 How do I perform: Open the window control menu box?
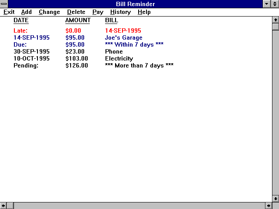4,4
